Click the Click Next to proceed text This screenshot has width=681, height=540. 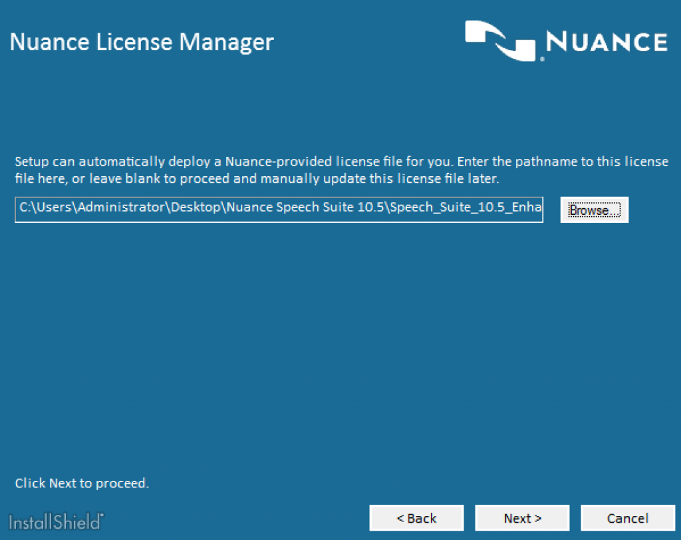(81, 483)
